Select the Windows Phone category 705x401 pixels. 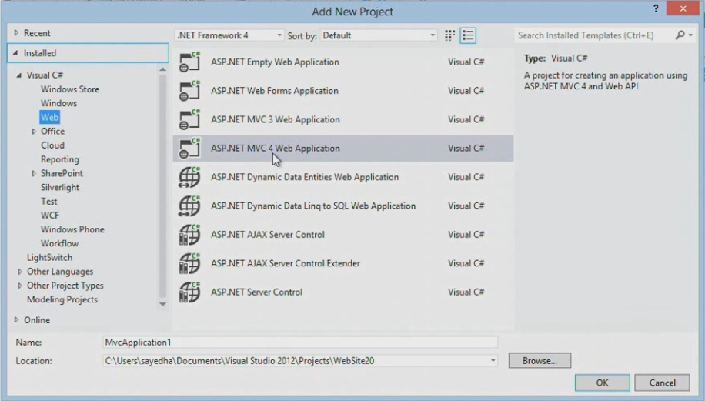(72, 229)
